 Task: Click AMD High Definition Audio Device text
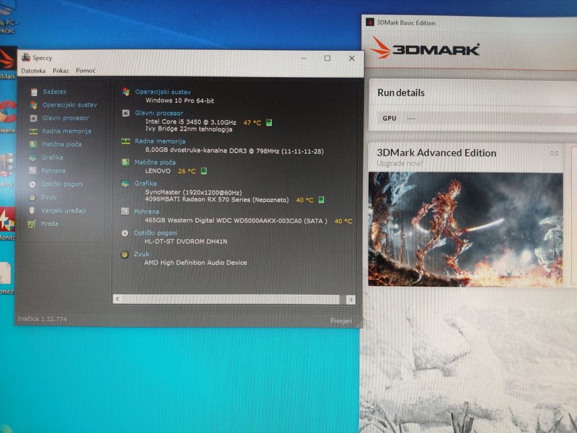click(x=195, y=263)
